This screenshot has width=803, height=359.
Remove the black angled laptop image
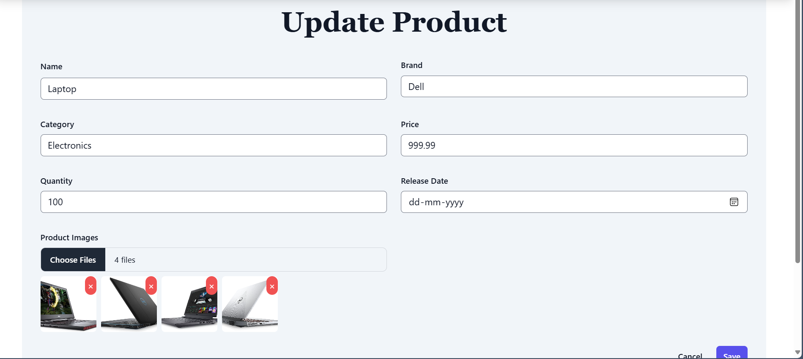pyautogui.click(x=151, y=286)
